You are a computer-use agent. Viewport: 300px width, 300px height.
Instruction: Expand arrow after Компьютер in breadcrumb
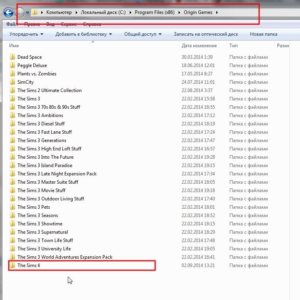(x=76, y=13)
